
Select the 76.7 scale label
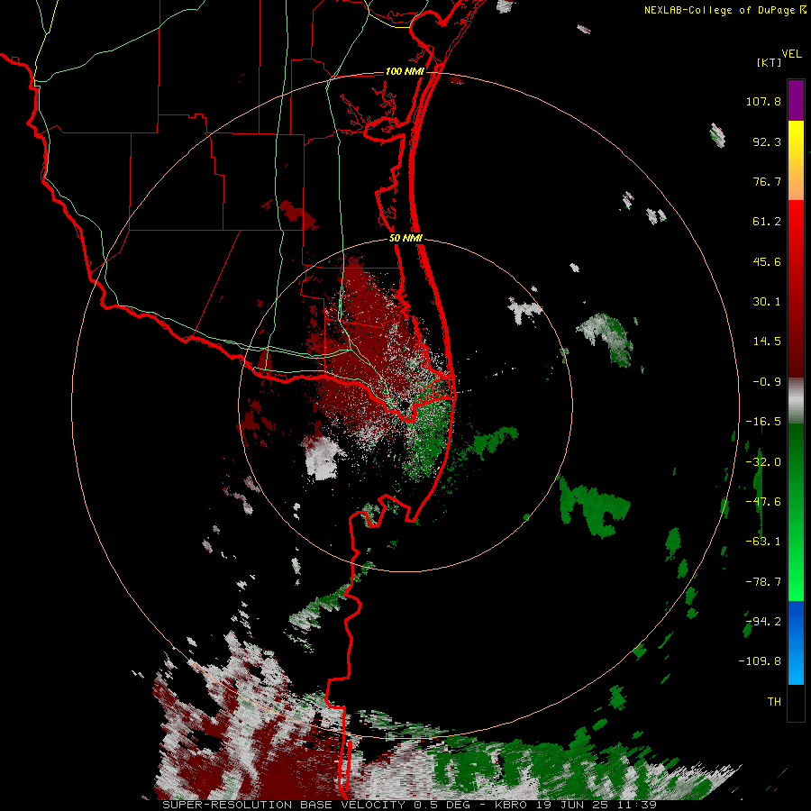tap(767, 181)
